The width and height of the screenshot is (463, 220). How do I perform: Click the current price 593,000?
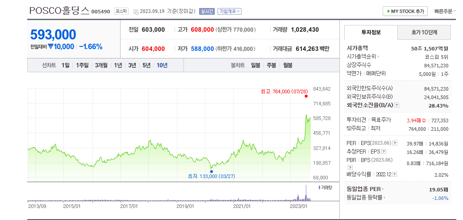click(x=53, y=34)
